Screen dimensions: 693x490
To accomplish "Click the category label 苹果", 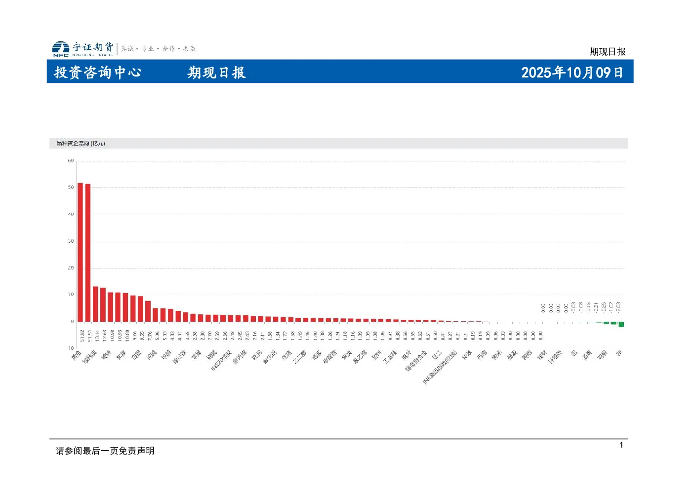I will tap(197, 355).
